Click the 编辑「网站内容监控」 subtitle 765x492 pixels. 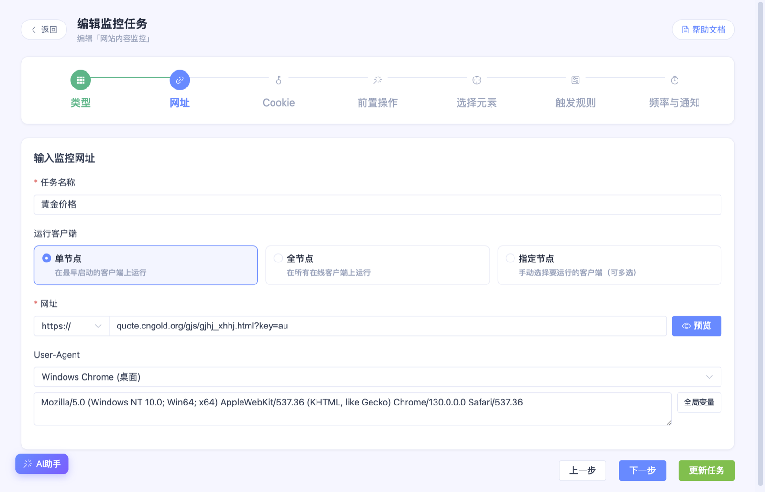pos(115,38)
